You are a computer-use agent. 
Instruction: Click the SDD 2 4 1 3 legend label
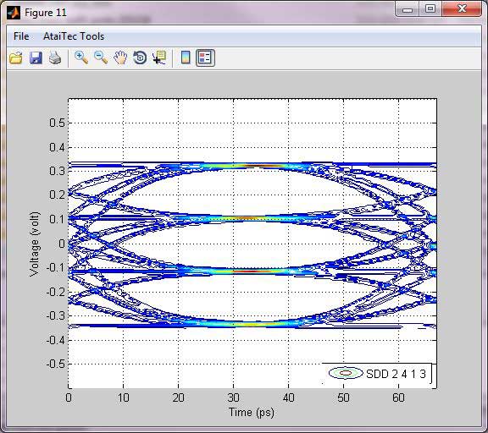point(396,374)
